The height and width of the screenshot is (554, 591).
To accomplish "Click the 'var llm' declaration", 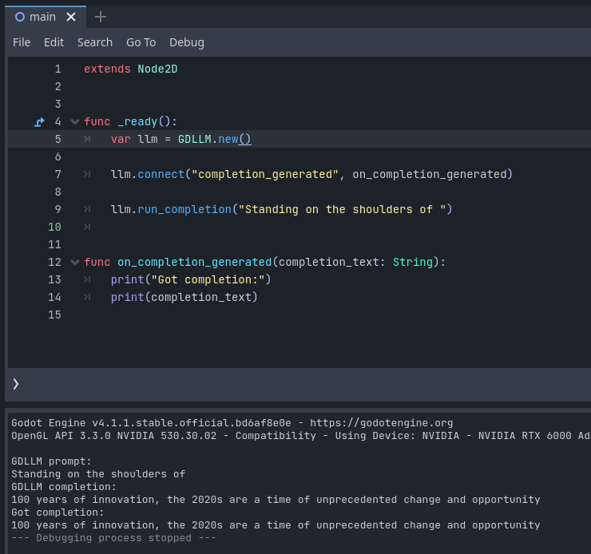I will click(134, 140).
